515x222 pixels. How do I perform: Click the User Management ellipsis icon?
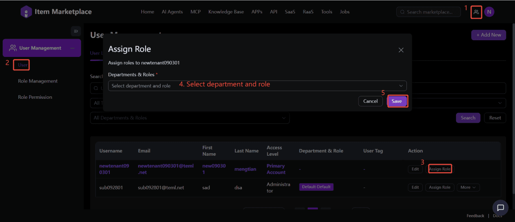point(72,48)
